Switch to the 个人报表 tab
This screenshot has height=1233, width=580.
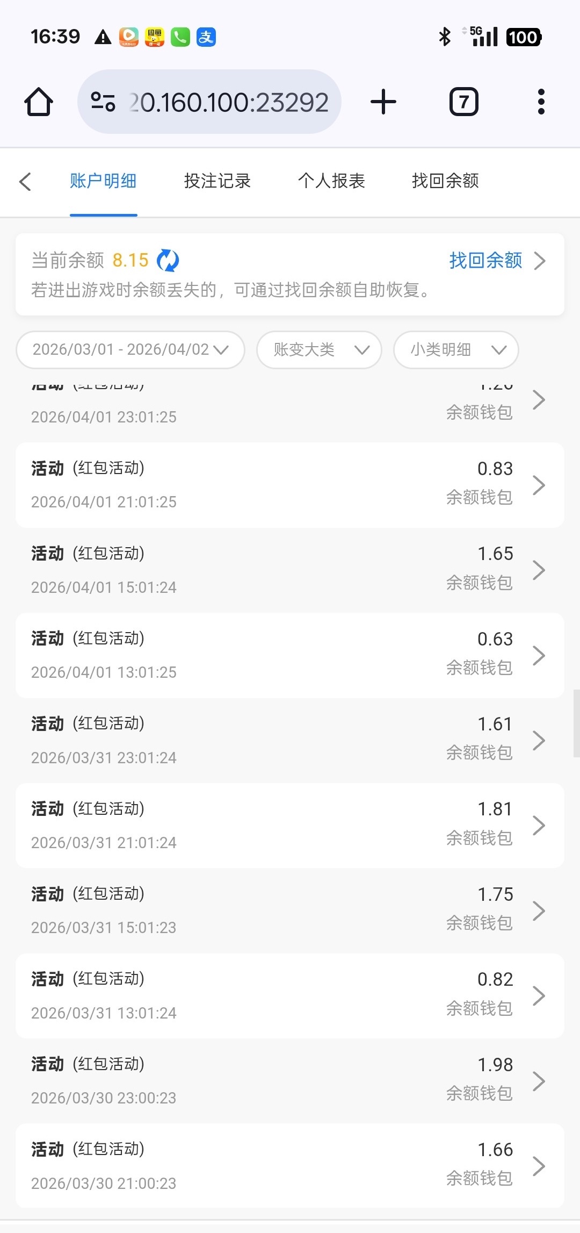331,181
